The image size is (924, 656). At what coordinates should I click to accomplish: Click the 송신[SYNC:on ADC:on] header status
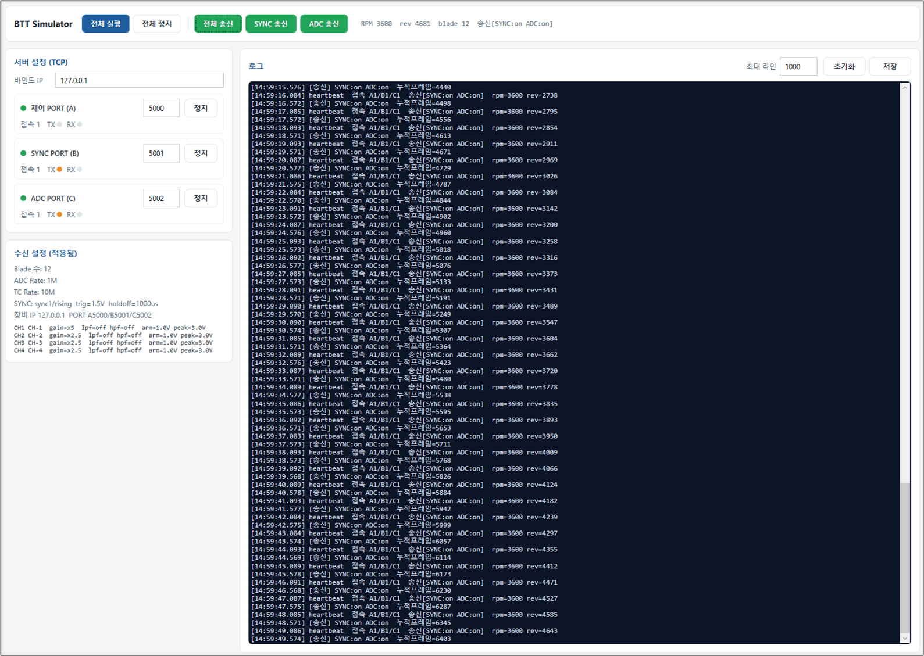click(515, 24)
